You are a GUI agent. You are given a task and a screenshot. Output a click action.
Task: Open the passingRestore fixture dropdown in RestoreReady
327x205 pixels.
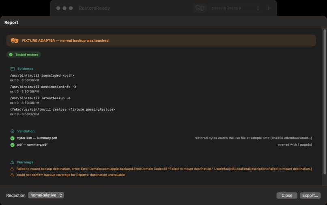click(235, 8)
